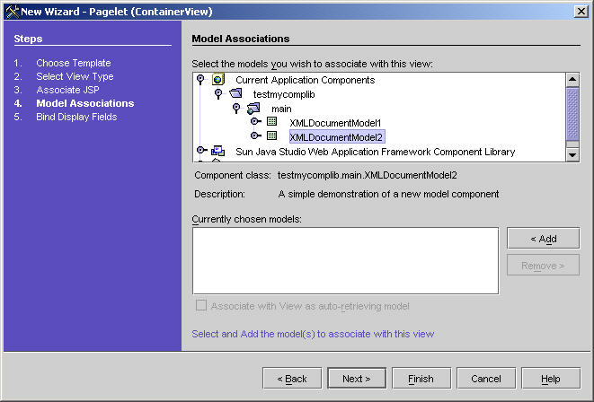Click the main module folder icon
The image size is (594, 402).
point(253,109)
